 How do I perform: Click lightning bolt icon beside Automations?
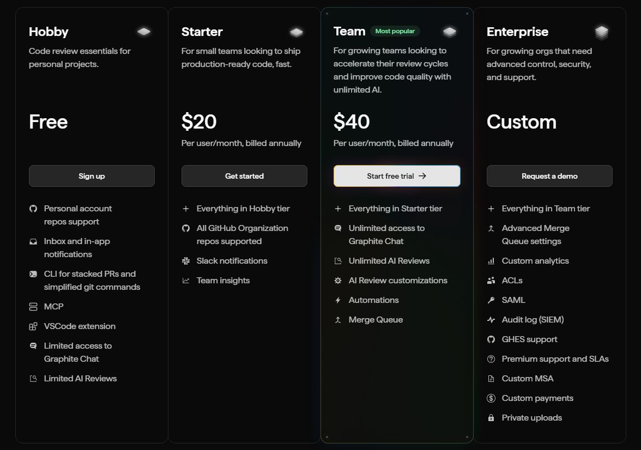tap(338, 300)
